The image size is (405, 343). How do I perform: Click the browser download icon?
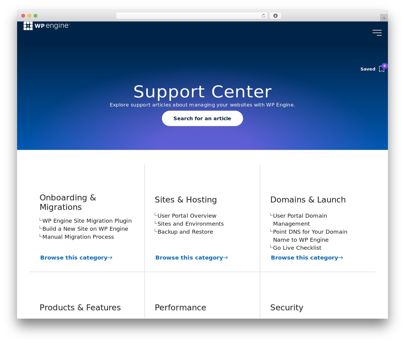coord(276,16)
